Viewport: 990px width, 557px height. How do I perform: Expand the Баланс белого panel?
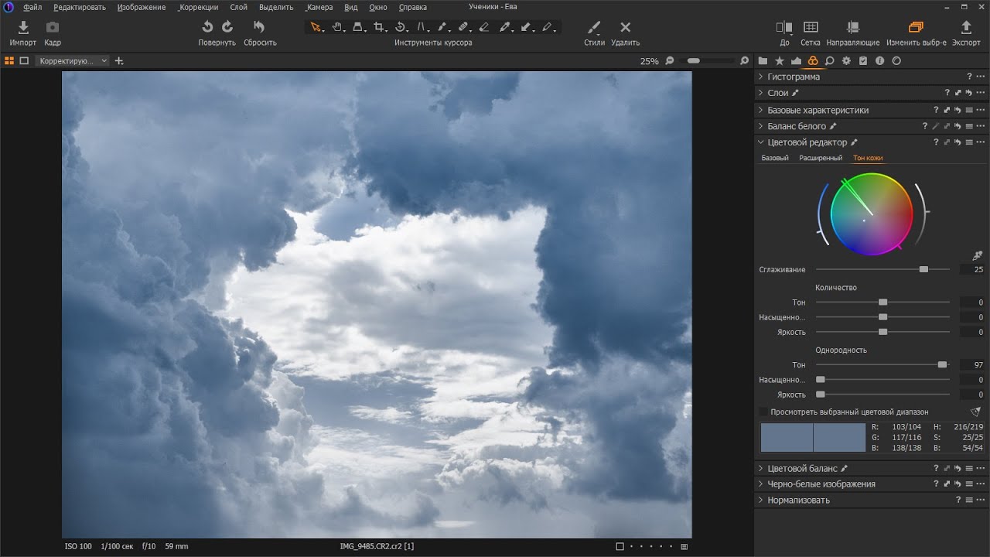click(760, 126)
